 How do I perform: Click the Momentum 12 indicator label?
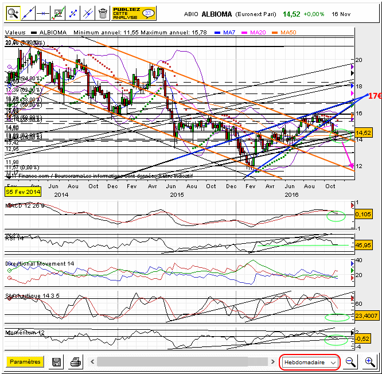pos(25,333)
